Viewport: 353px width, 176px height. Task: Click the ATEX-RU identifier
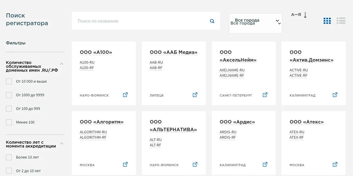click(x=297, y=132)
